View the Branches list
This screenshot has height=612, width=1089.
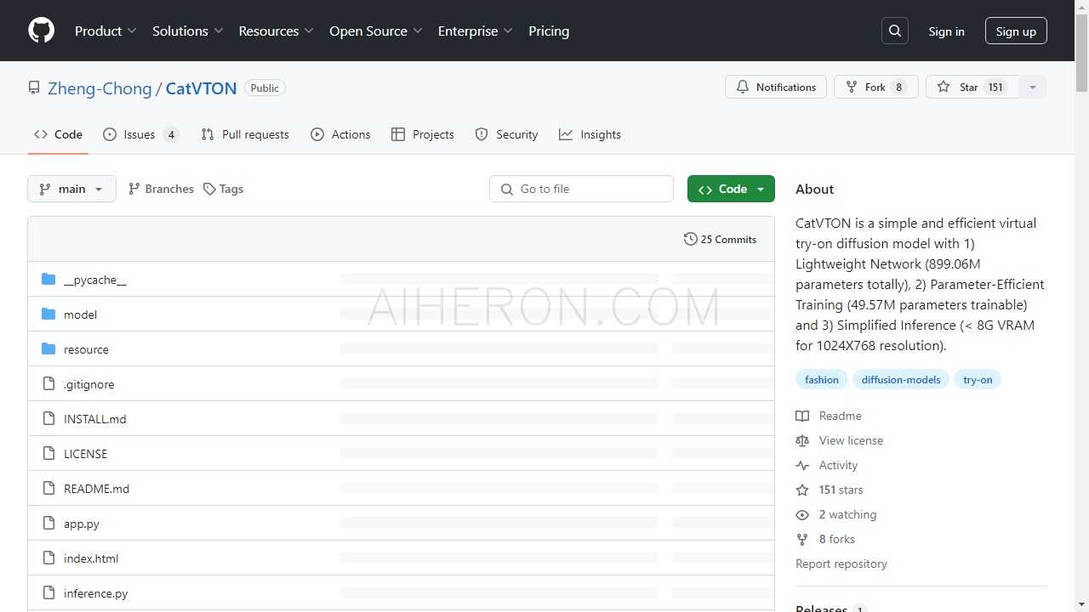point(161,189)
